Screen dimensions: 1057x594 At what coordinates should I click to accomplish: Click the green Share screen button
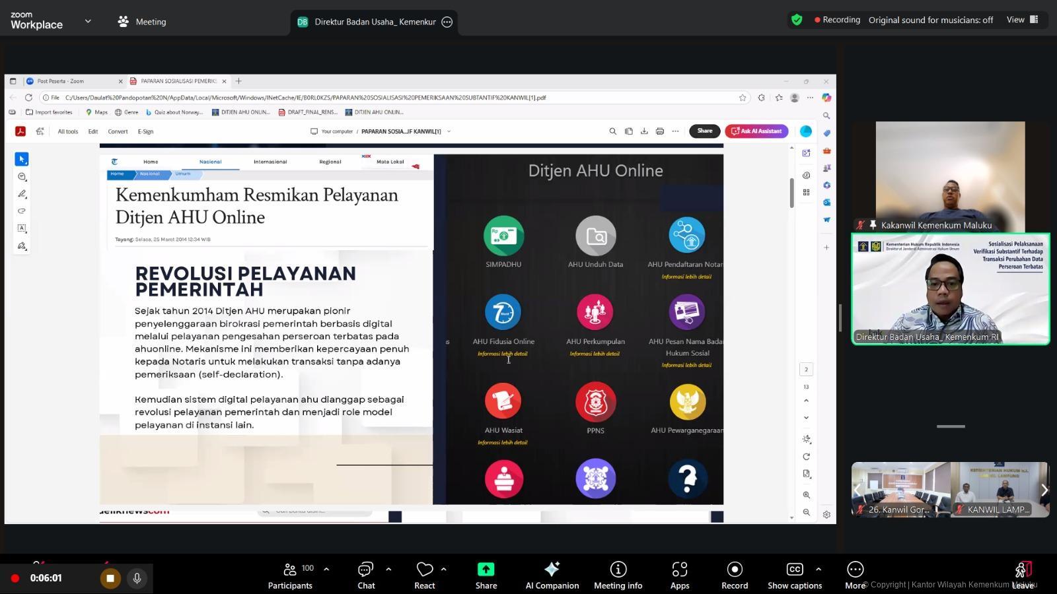(x=486, y=575)
